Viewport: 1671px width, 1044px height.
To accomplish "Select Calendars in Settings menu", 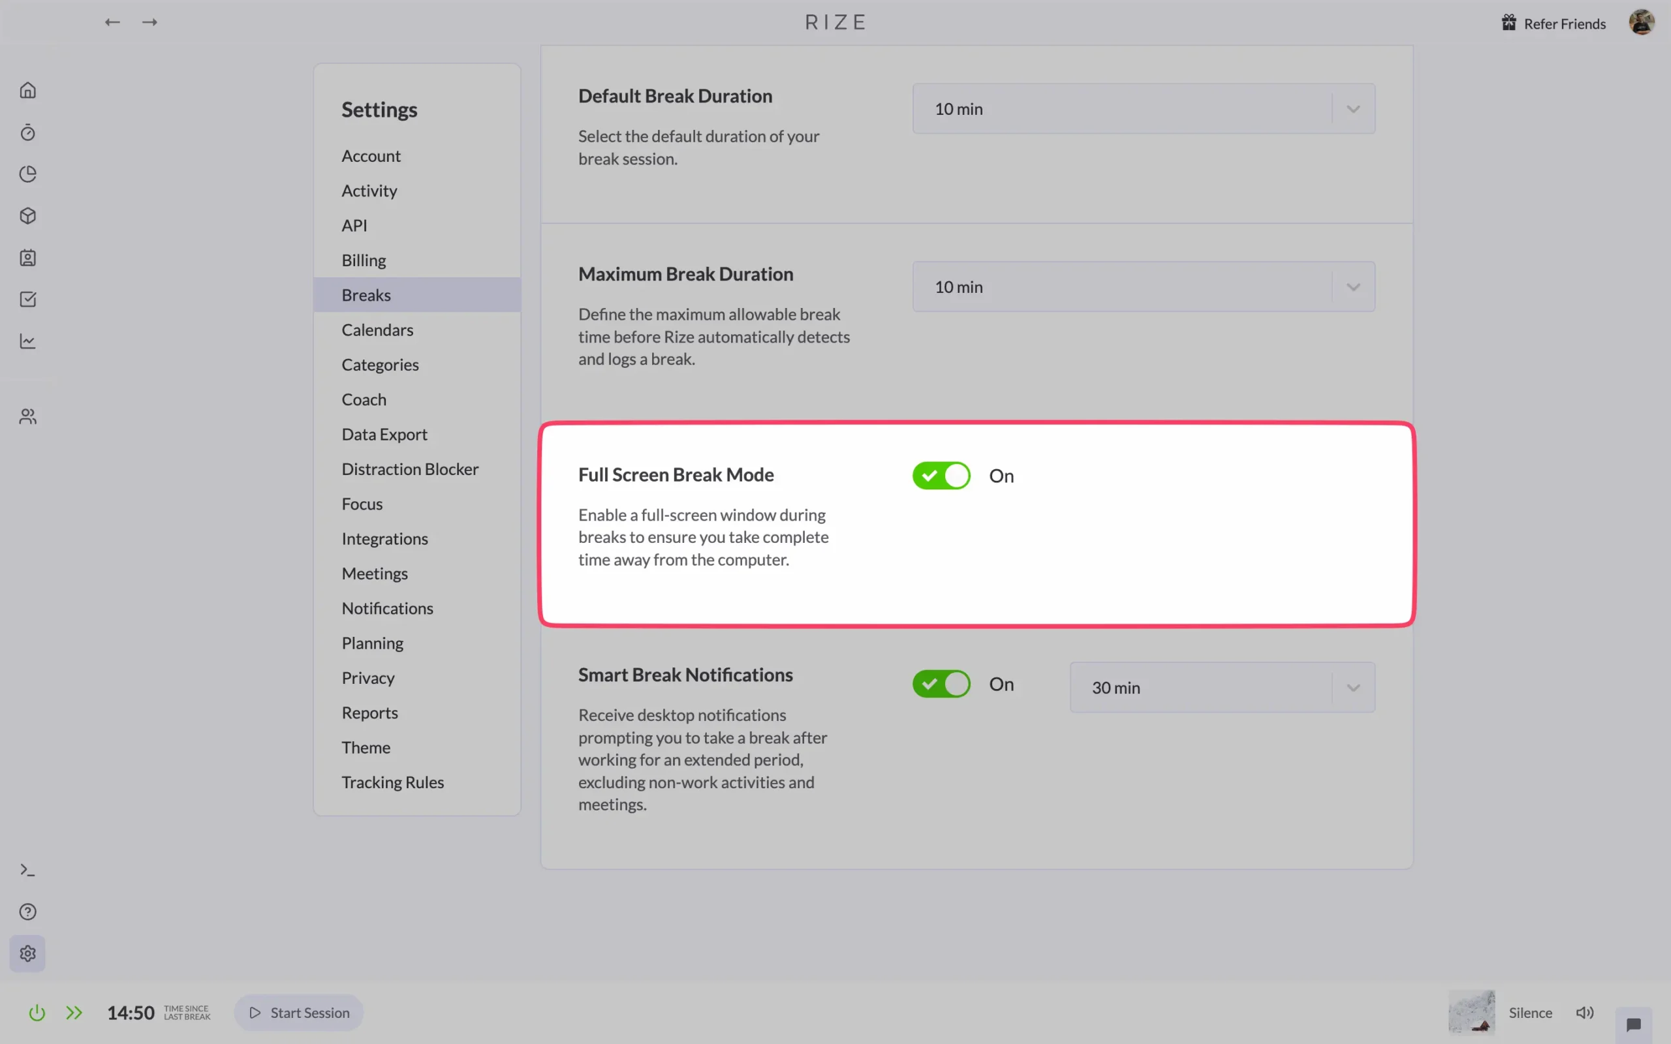I will [x=417, y=330].
